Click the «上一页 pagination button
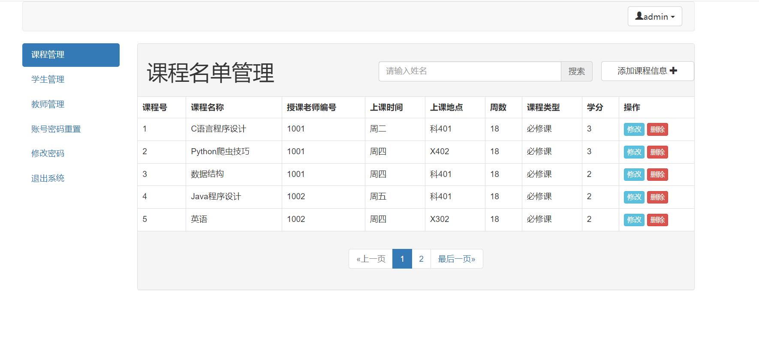The width and height of the screenshot is (759, 359). click(371, 259)
